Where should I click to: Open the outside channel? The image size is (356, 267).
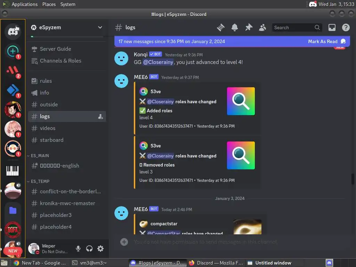tap(67, 104)
